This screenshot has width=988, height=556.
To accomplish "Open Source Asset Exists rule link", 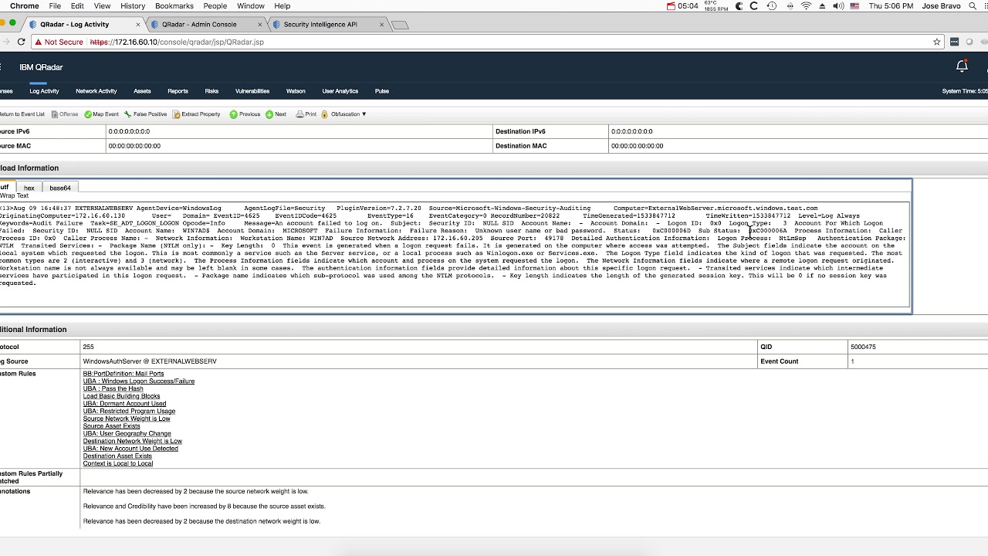I will click(x=112, y=426).
